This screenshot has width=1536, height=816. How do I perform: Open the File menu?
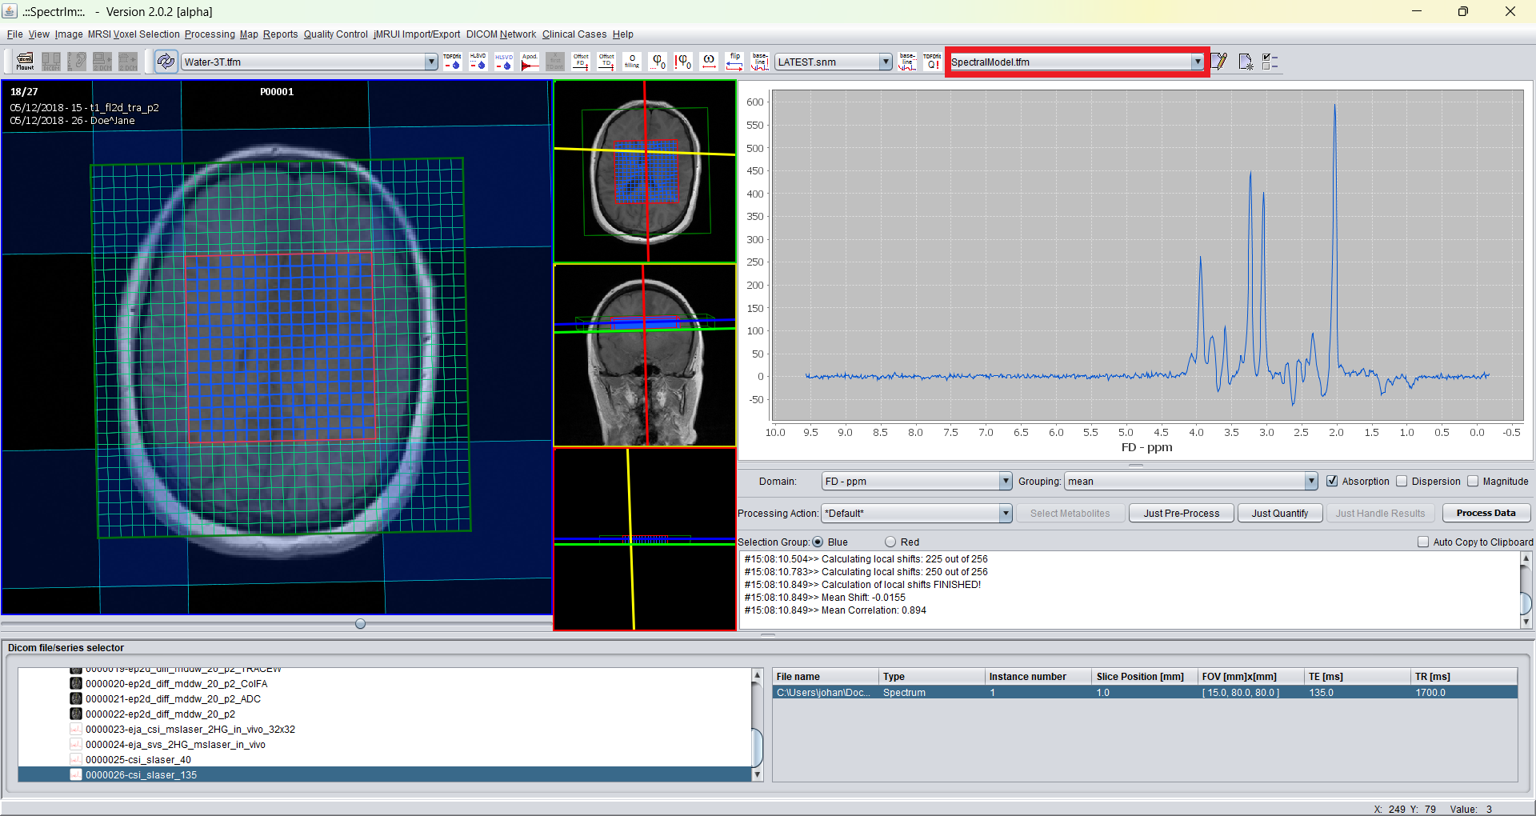pyautogui.click(x=14, y=34)
